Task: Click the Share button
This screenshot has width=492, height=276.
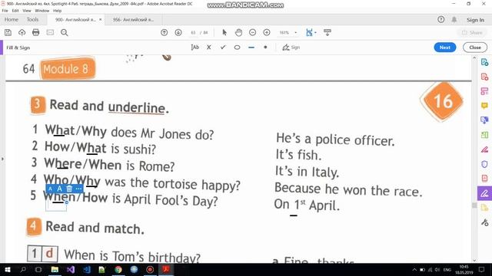Action: (x=472, y=32)
